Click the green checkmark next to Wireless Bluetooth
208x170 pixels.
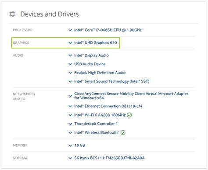(x=123, y=133)
